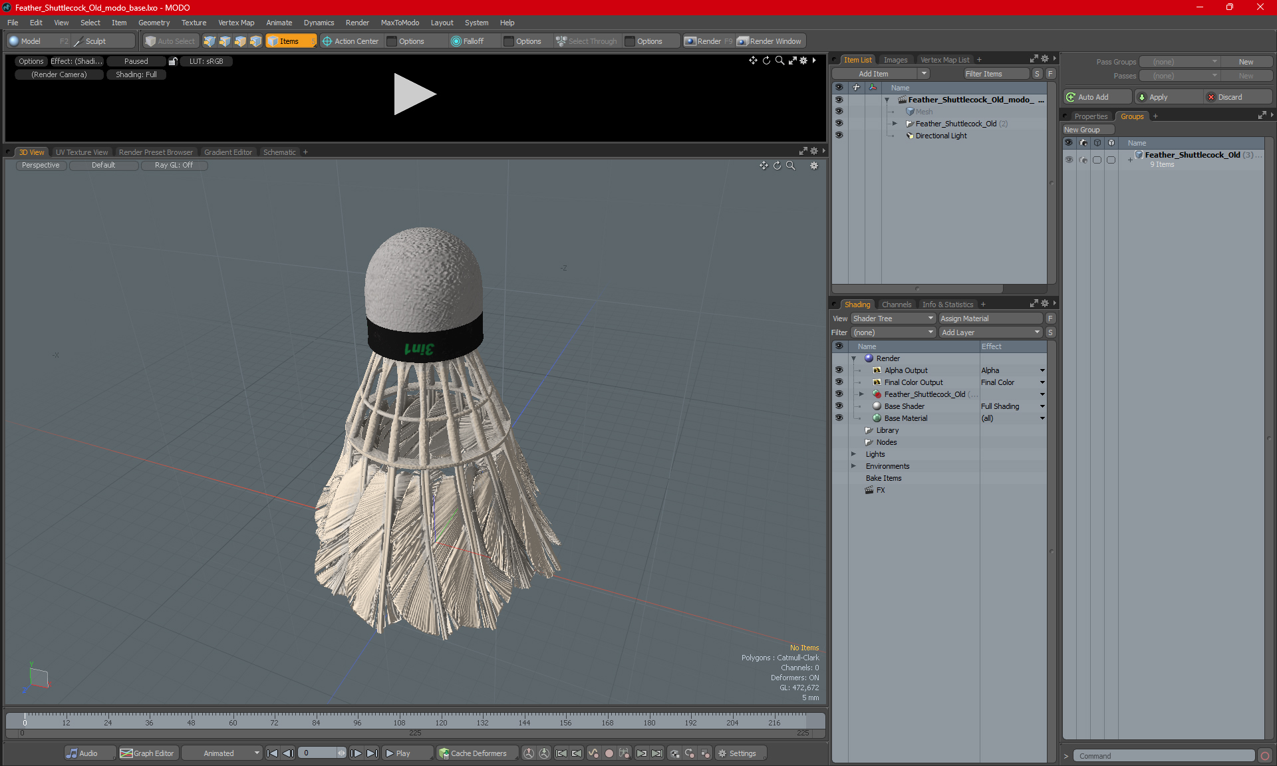
Task: Open the Add Item dropdown arrow
Action: coord(924,74)
